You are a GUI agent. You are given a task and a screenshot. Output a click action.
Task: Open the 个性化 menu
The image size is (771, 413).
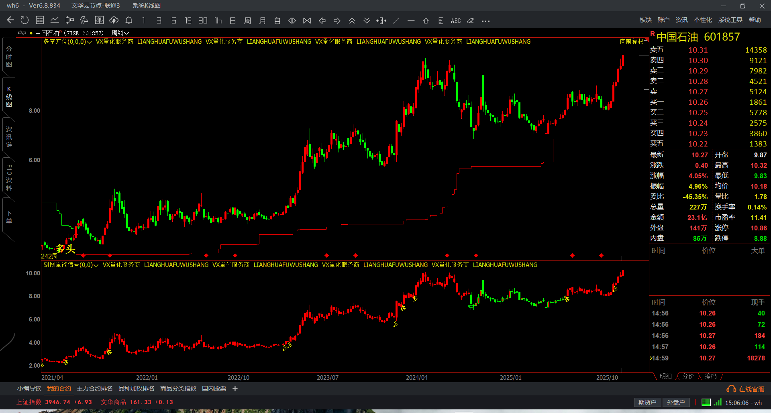click(703, 20)
